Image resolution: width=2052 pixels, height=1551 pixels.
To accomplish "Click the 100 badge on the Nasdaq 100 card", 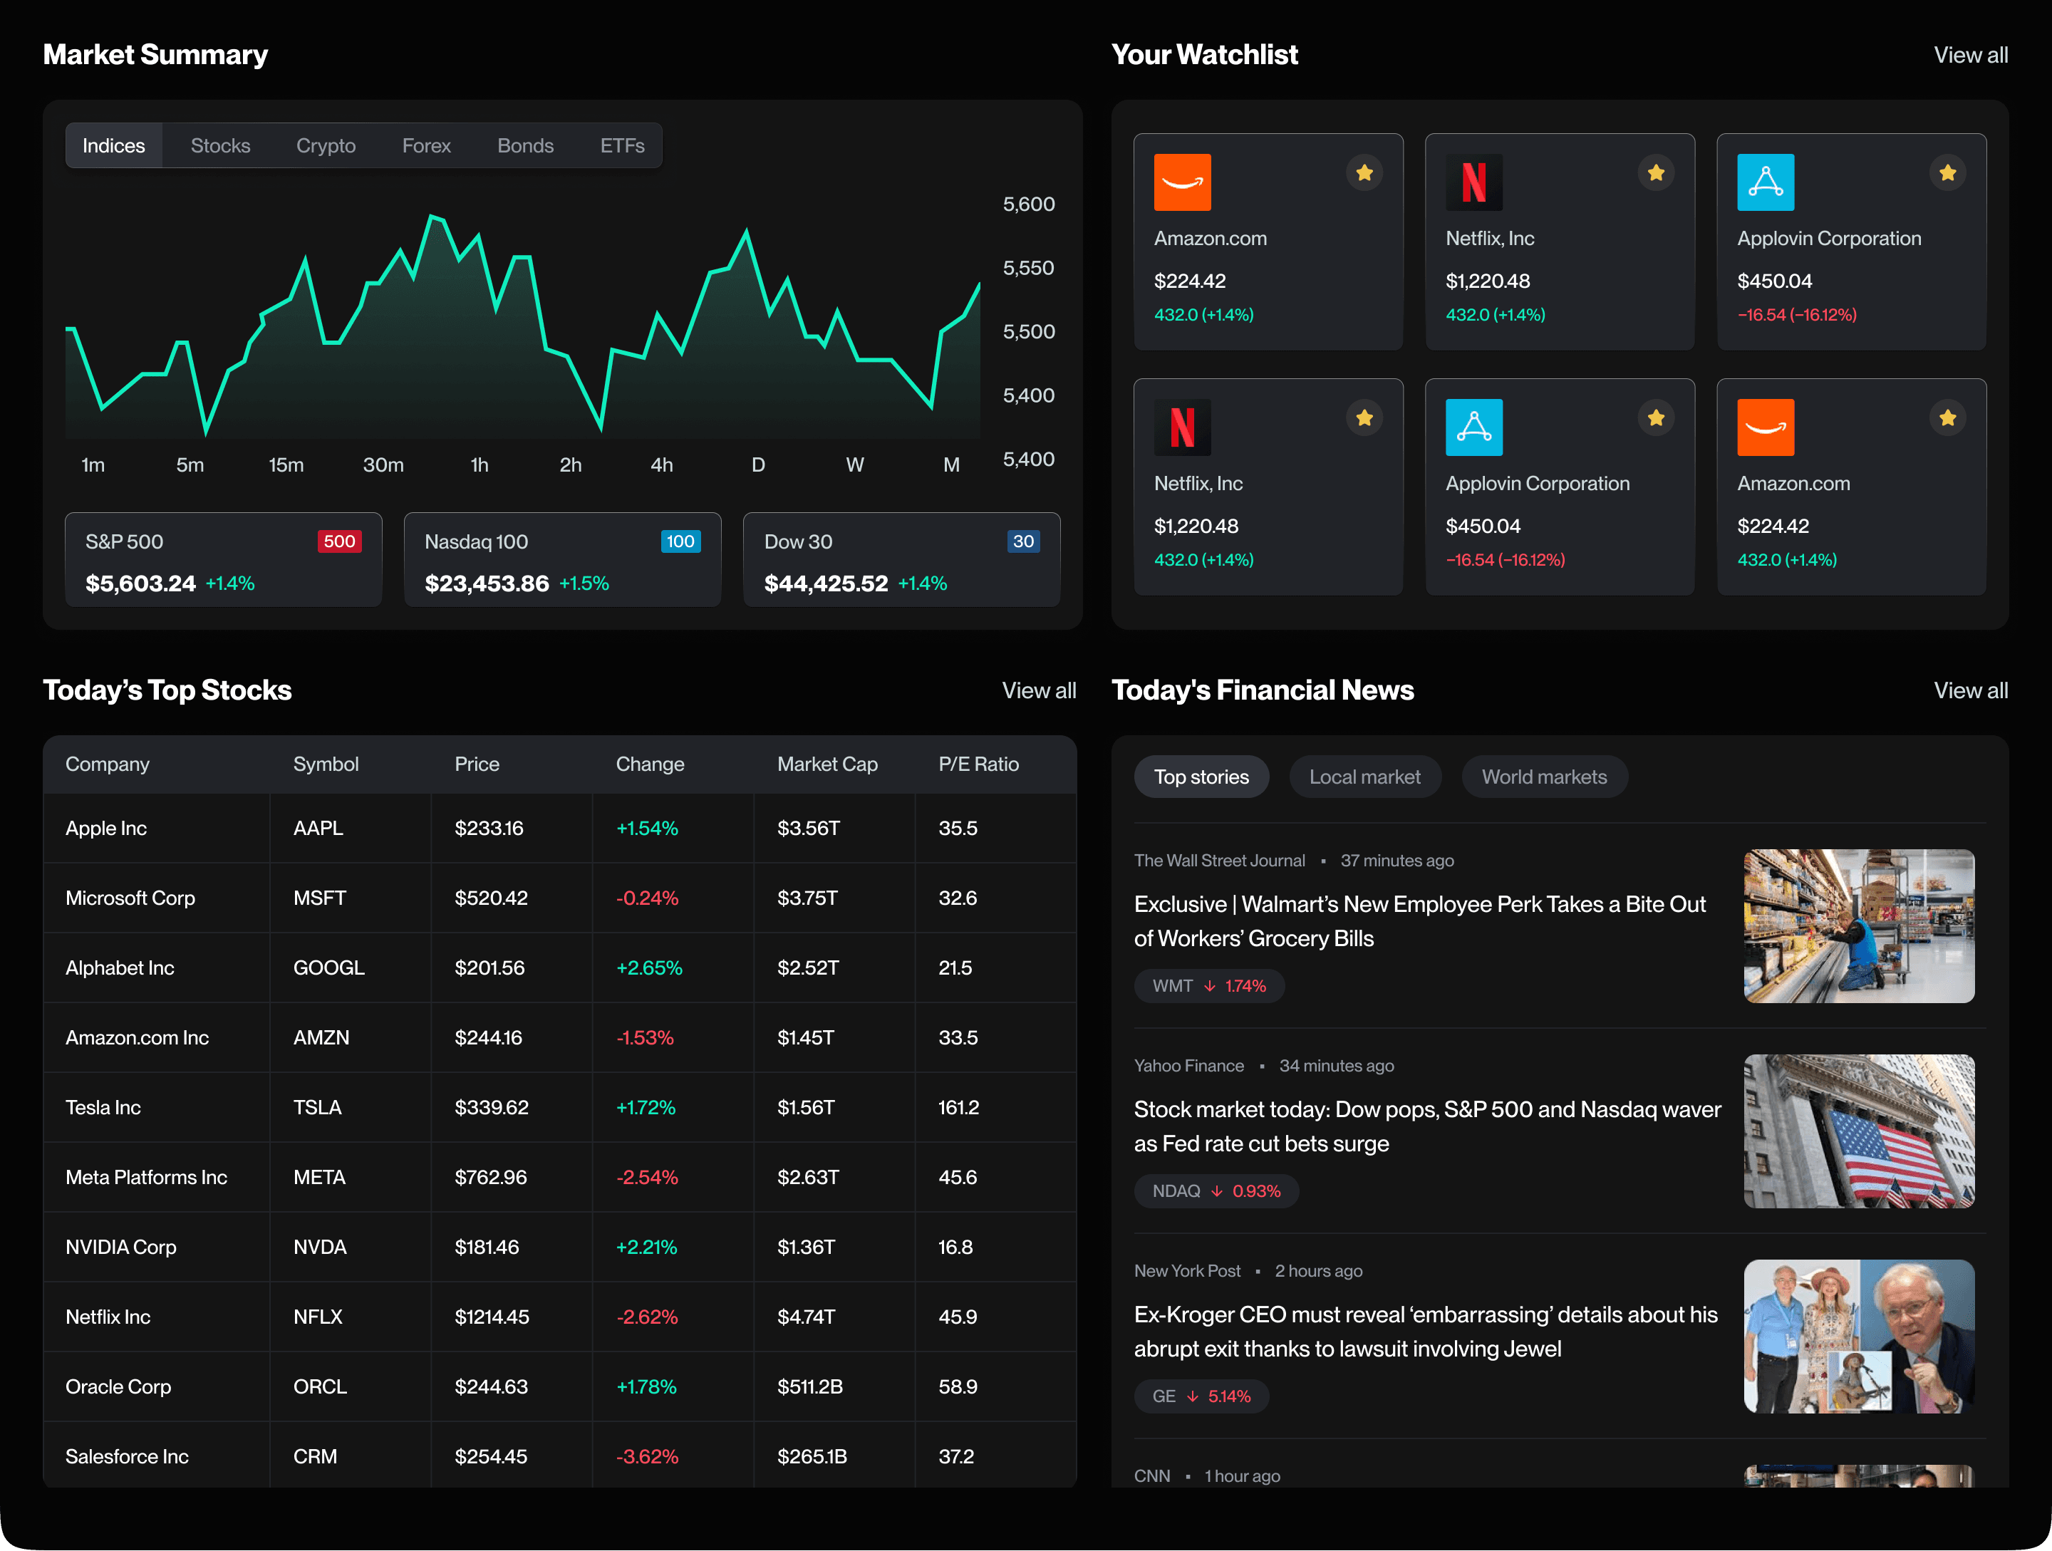I will tap(681, 541).
